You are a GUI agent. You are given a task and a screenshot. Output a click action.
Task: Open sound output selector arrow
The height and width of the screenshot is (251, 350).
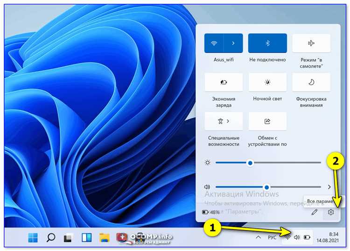(329, 187)
